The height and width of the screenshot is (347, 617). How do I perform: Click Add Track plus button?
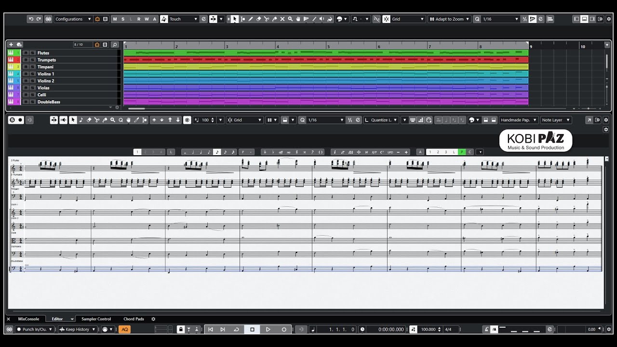[11, 44]
